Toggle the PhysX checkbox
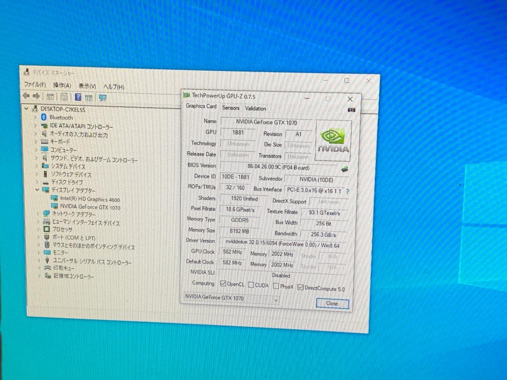Viewport: 507px width, 380px height. 276,286
